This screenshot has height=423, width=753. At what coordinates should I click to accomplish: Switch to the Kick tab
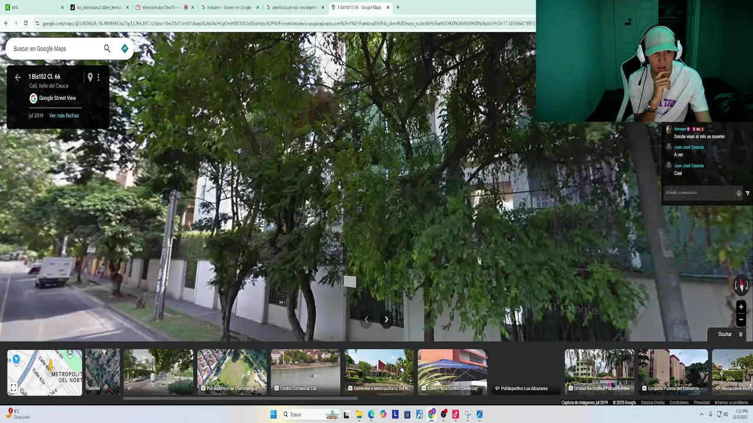[x=33, y=8]
